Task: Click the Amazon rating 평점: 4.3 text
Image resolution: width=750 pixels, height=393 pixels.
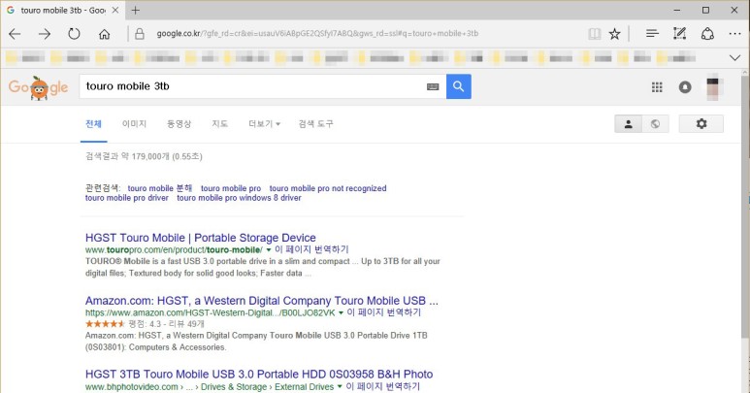Action: (145, 324)
